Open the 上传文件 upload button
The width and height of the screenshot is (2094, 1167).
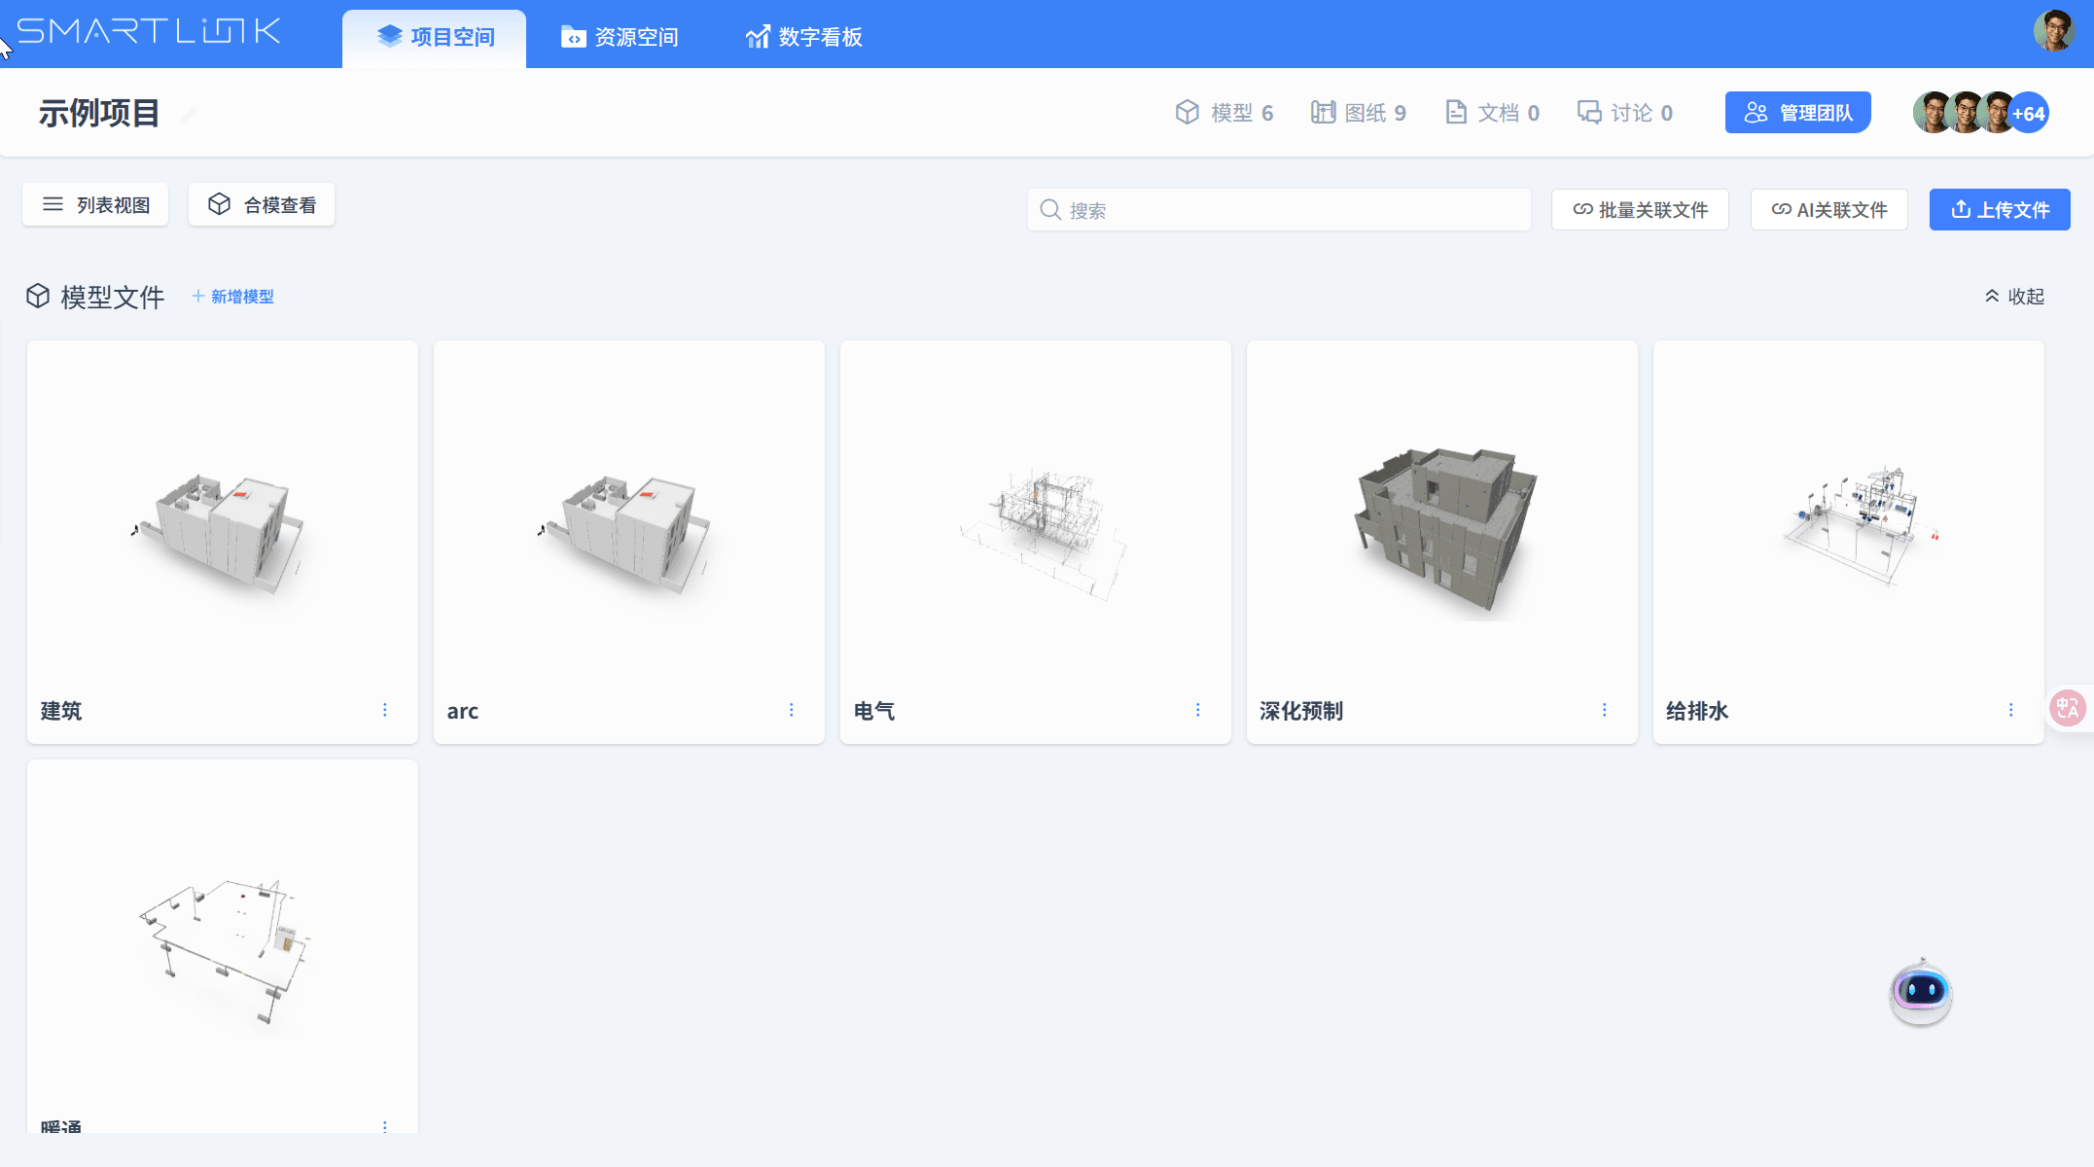tap(1999, 209)
